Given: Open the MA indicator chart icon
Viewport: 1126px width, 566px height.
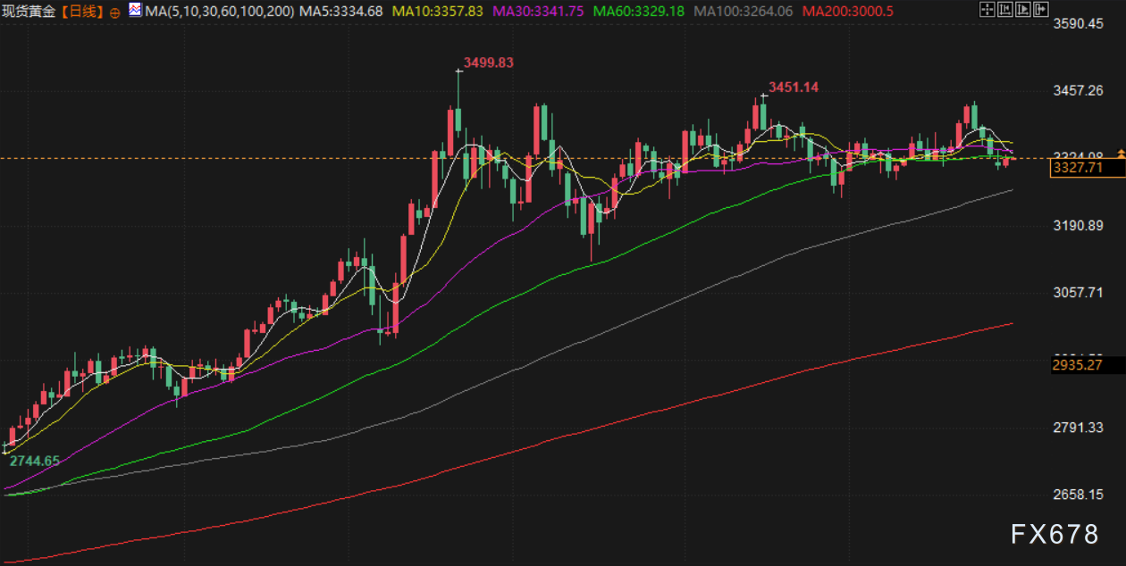Looking at the screenshot, I should click(135, 11).
